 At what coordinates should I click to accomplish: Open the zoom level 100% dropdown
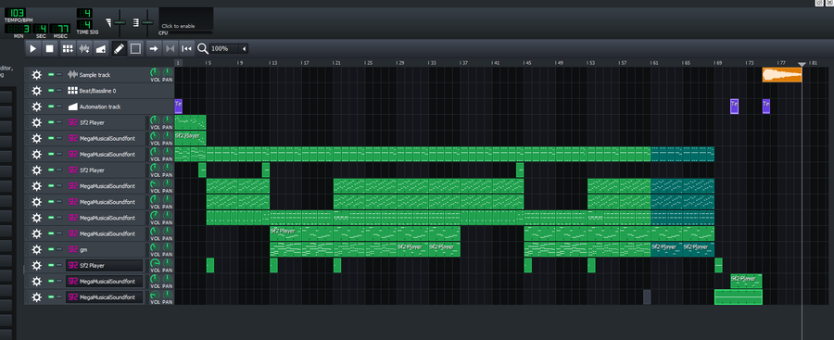pos(229,49)
